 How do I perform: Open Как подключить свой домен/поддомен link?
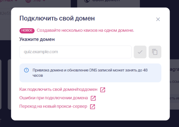point(58,89)
